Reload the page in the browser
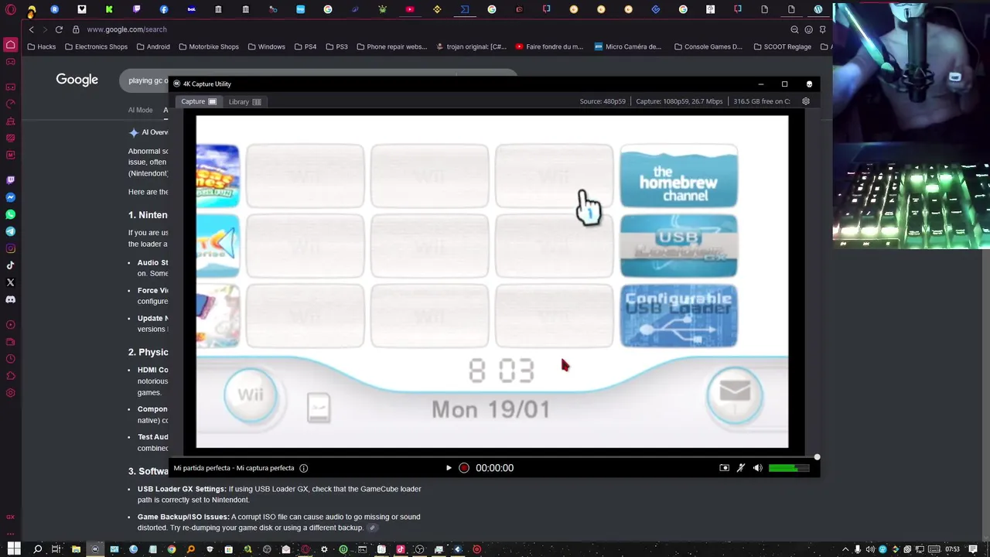Viewport: 990px width, 557px height. tap(59, 29)
